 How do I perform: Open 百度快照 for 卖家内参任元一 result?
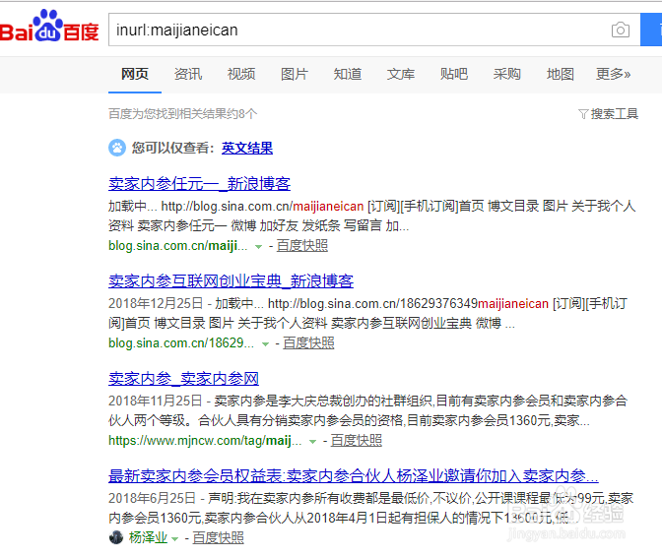coord(302,246)
